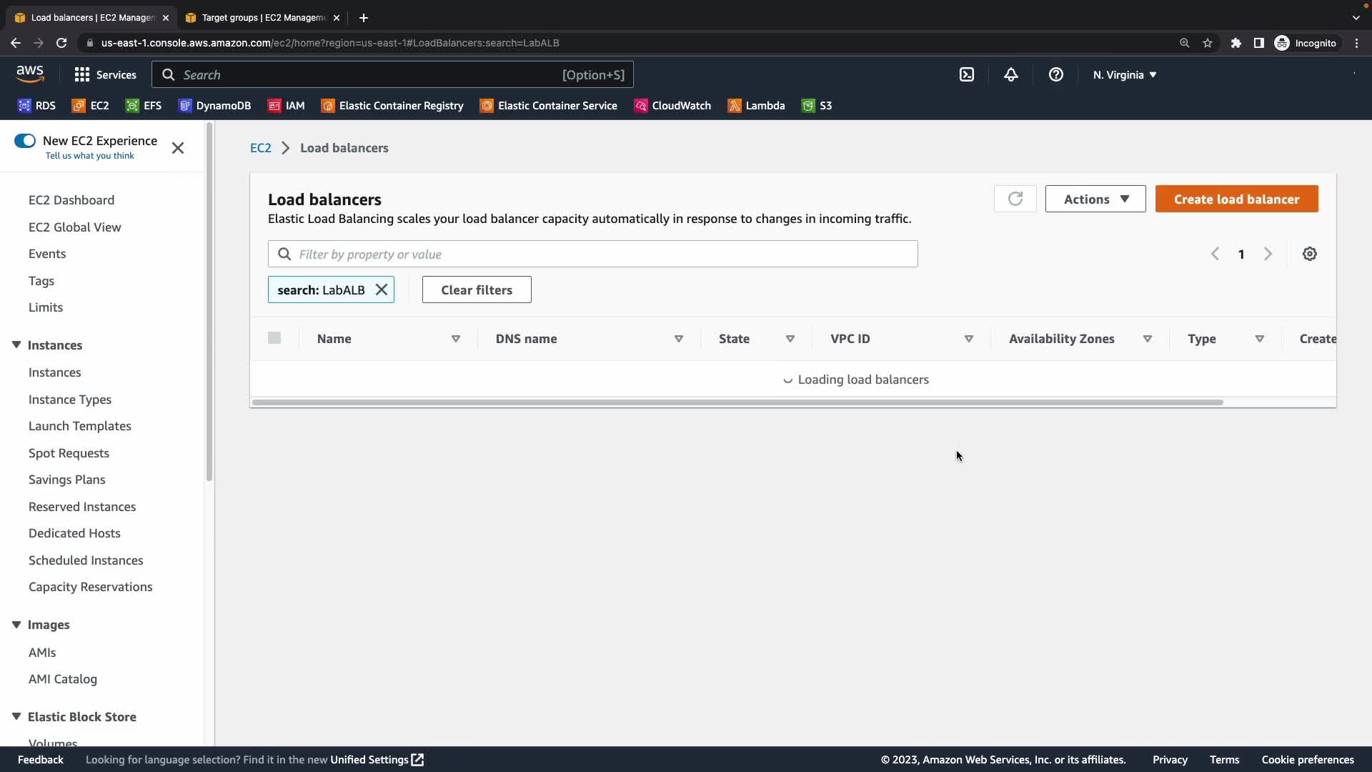The height and width of the screenshot is (772, 1372).
Task: Refresh the load balancers list
Action: [x=1015, y=199]
